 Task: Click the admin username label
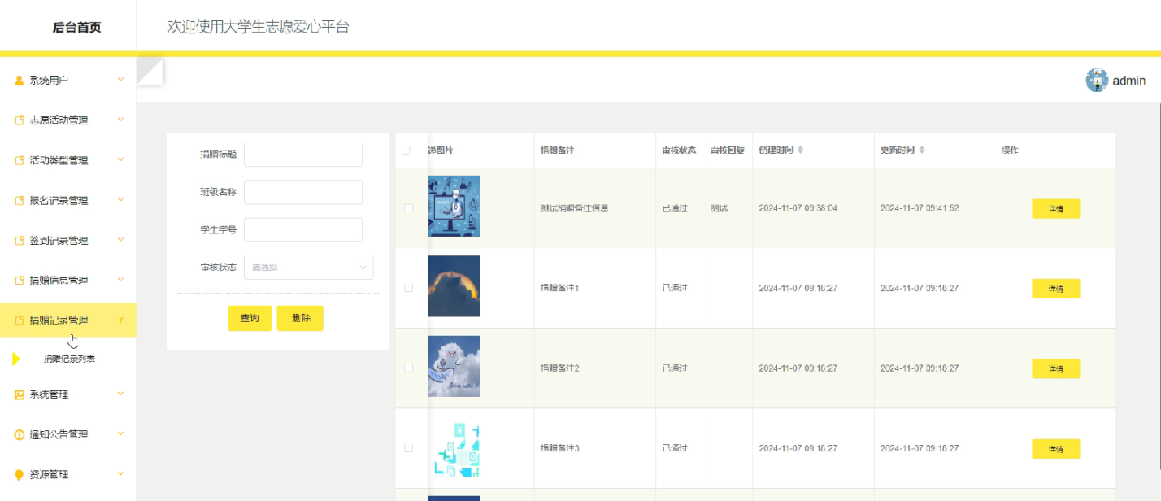click(x=1129, y=81)
